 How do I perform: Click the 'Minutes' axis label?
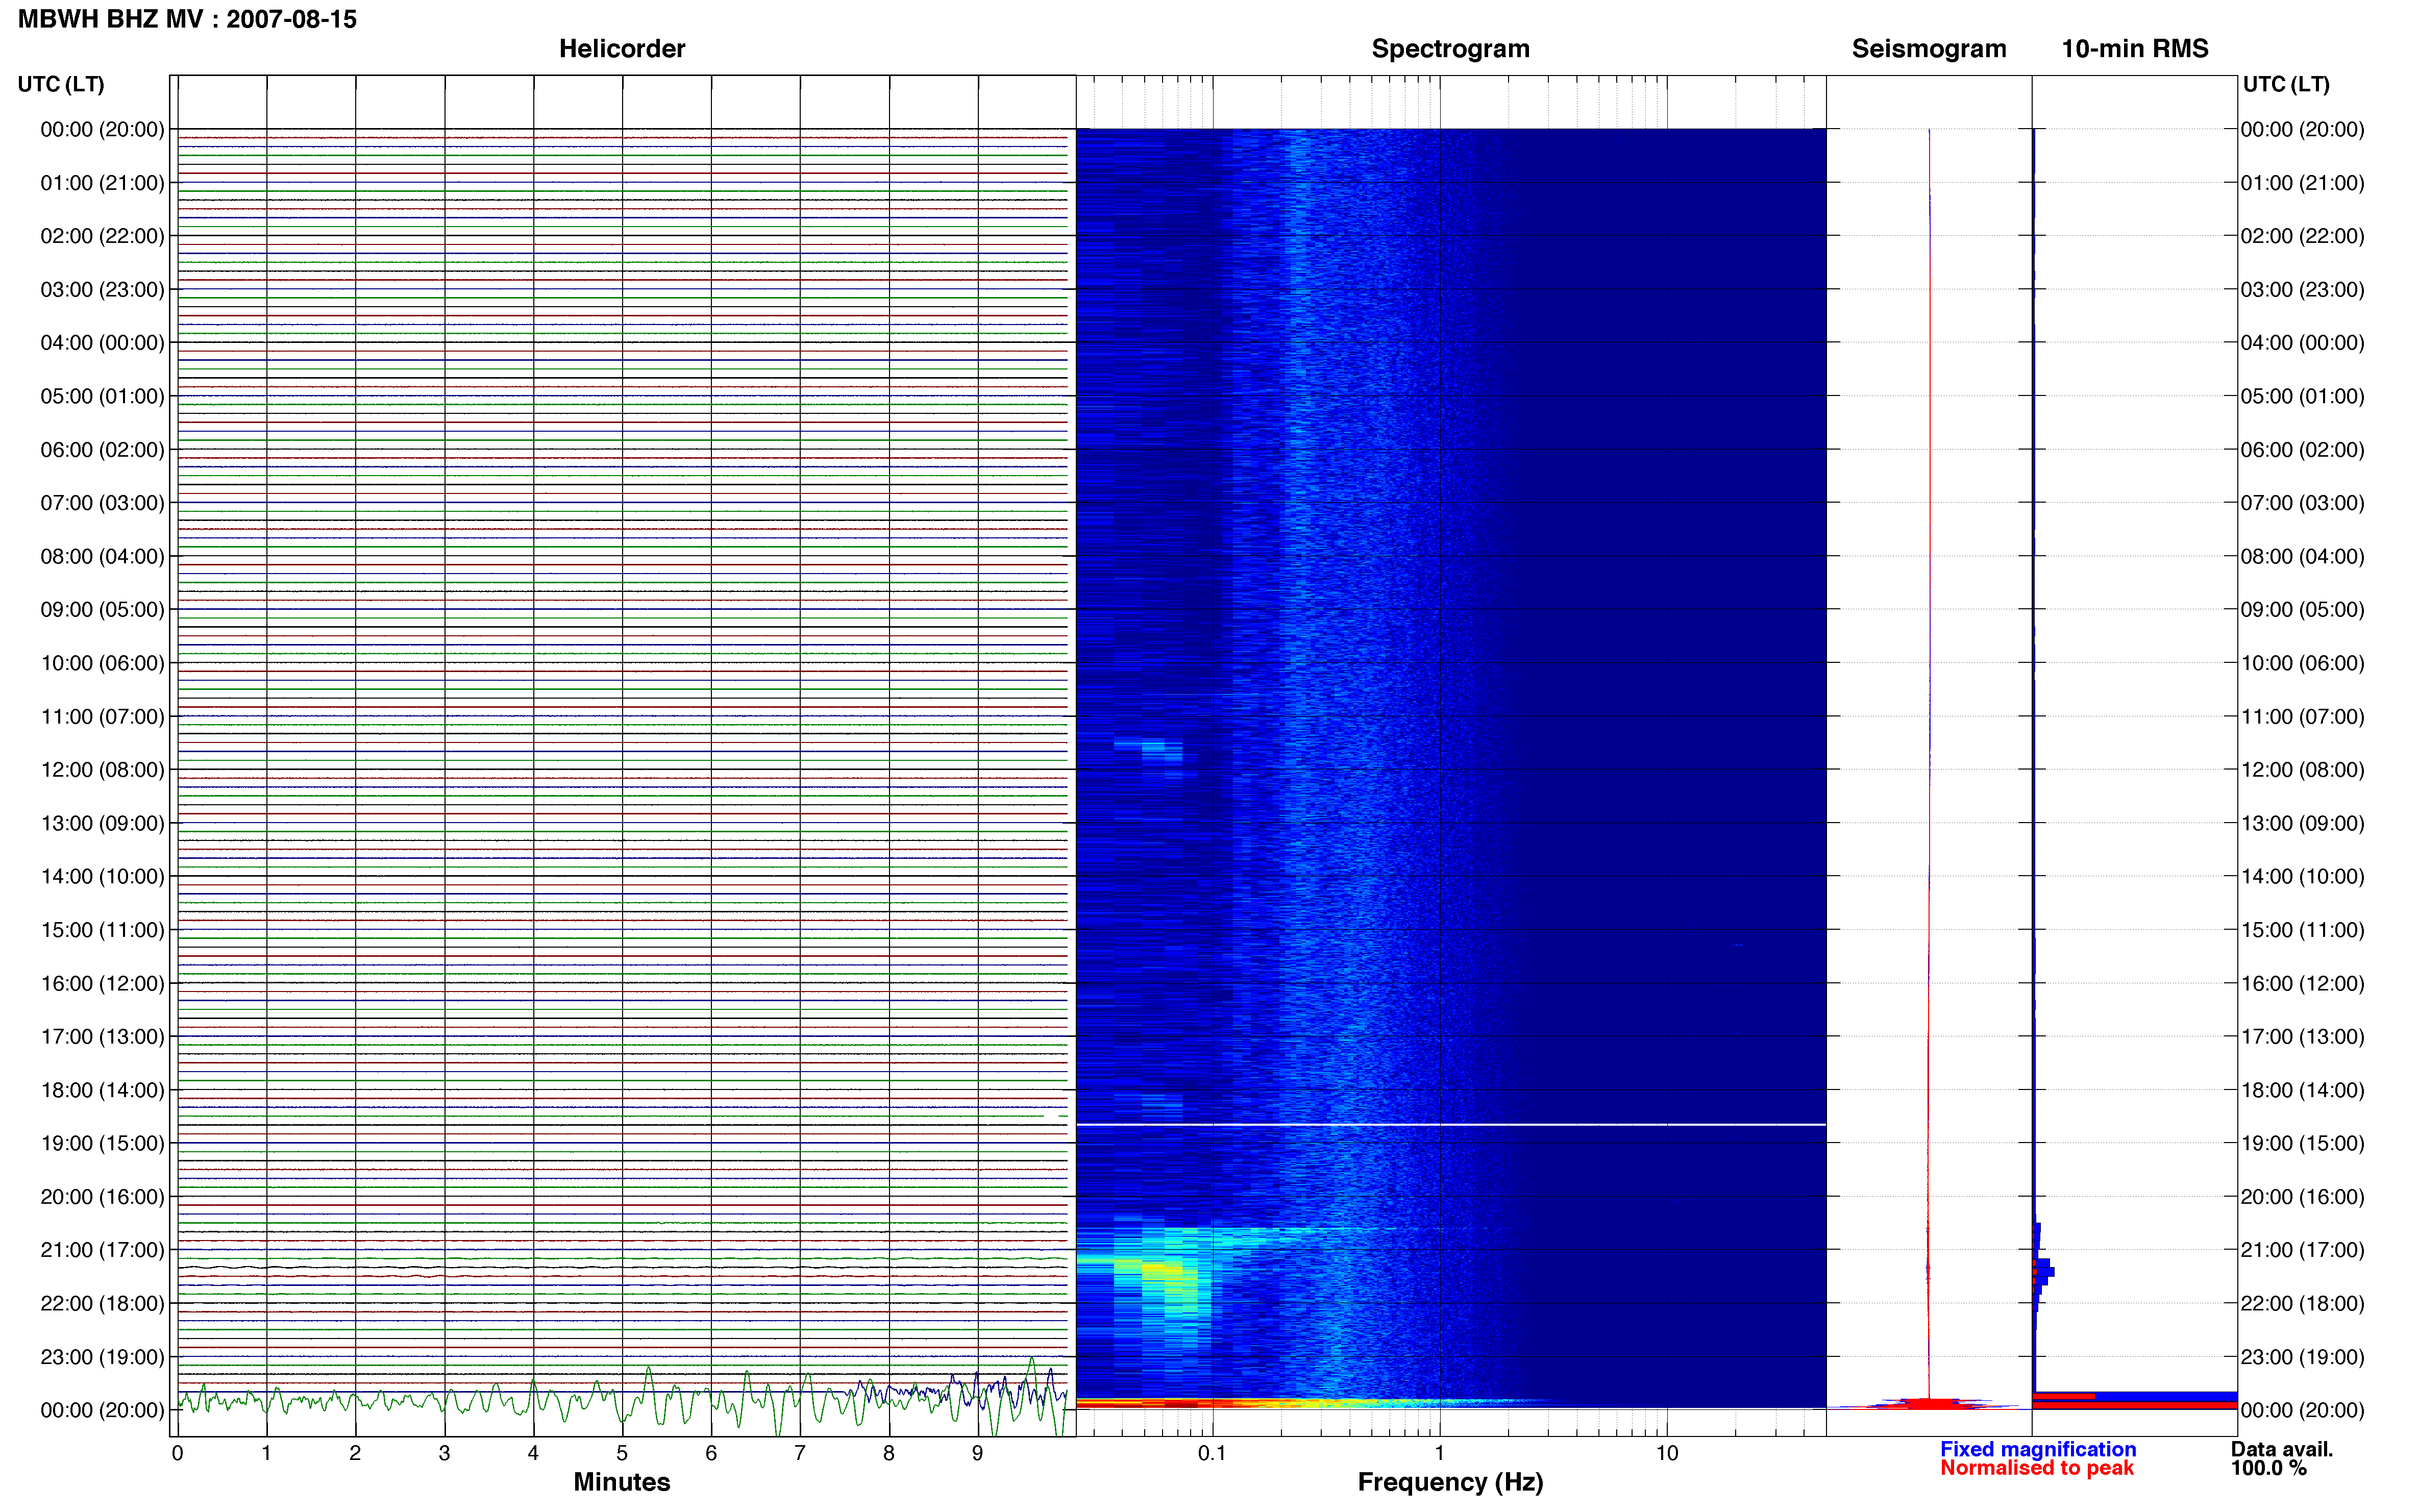pyautogui.click(x=621, y=1482)
